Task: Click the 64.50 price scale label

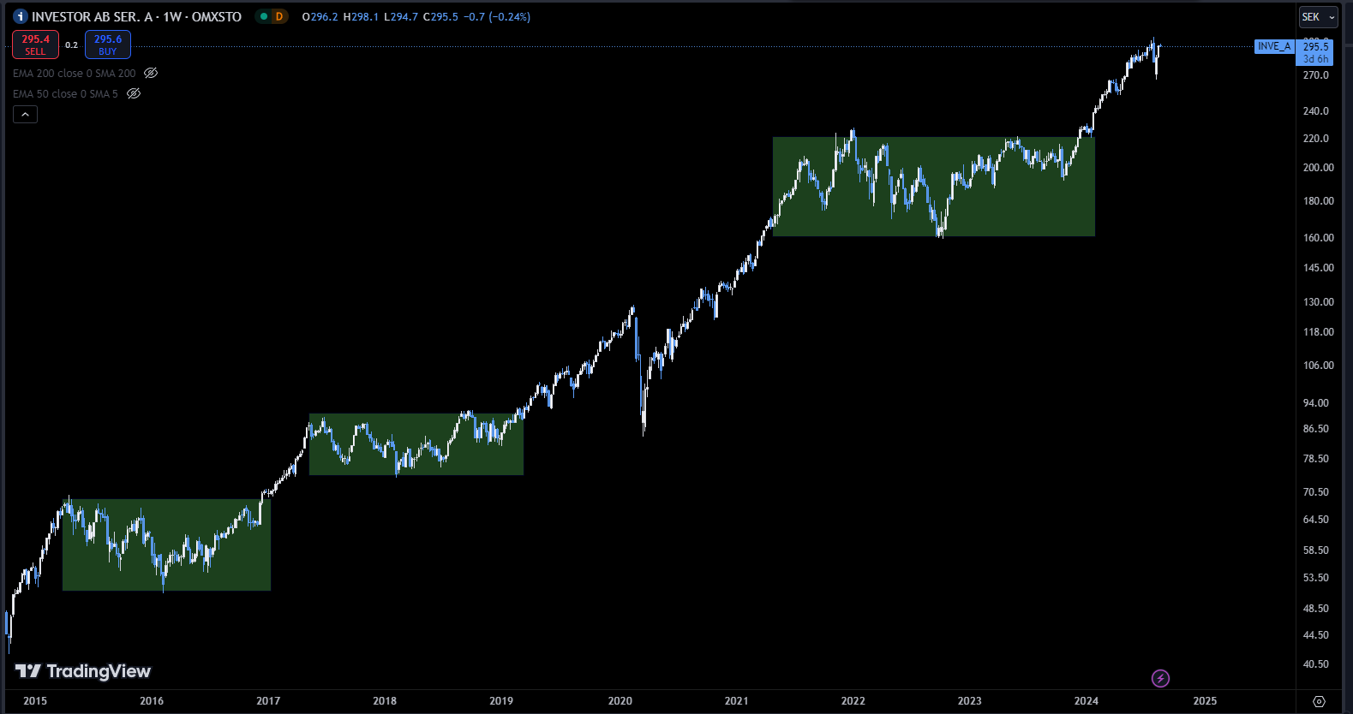Action: (1316, 520)
